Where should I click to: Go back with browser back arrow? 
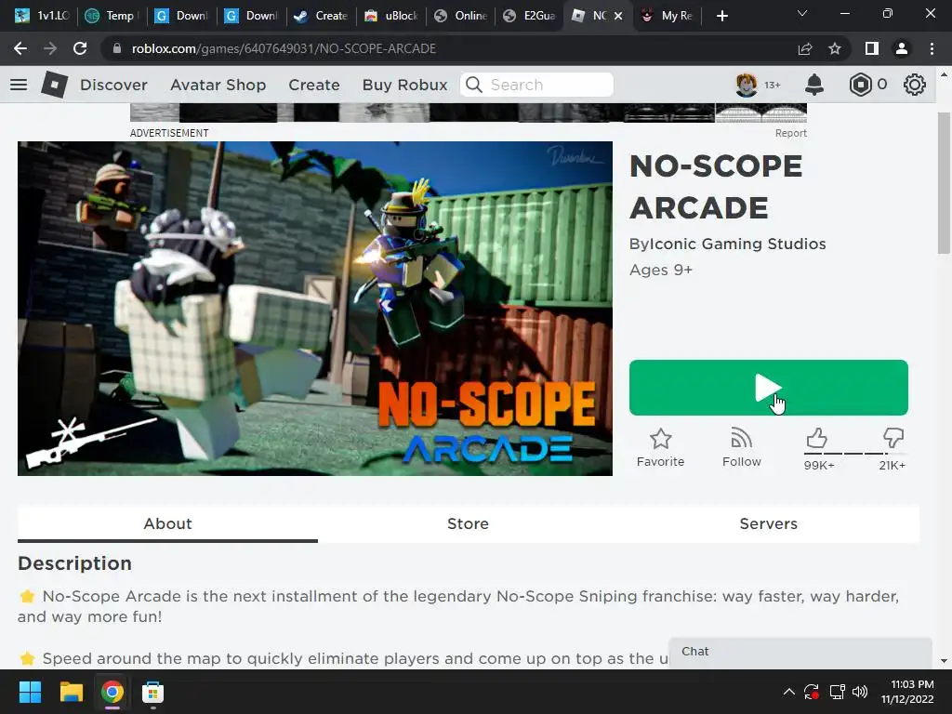[x=20, y=48]
